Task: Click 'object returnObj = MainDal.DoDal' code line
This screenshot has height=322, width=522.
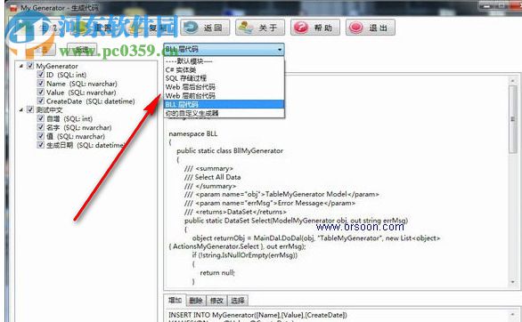Action: 316,237
